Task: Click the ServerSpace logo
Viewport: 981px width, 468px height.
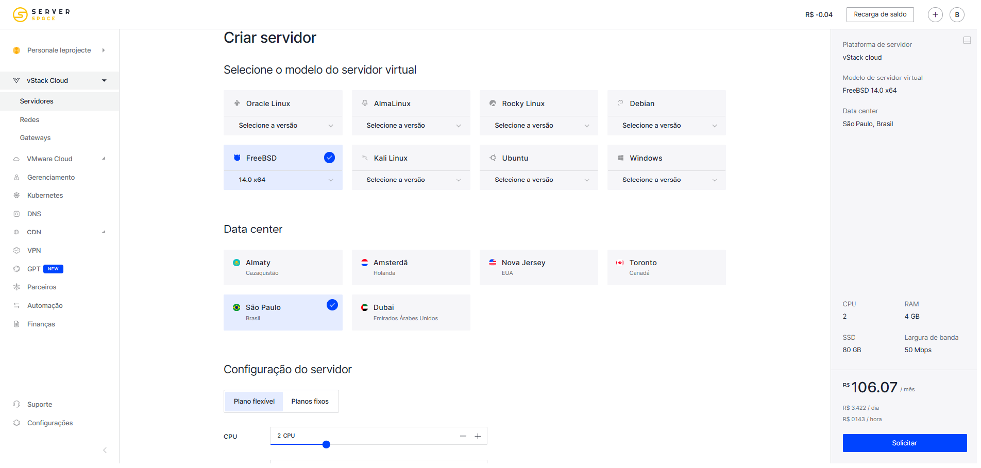Action: 41,14
